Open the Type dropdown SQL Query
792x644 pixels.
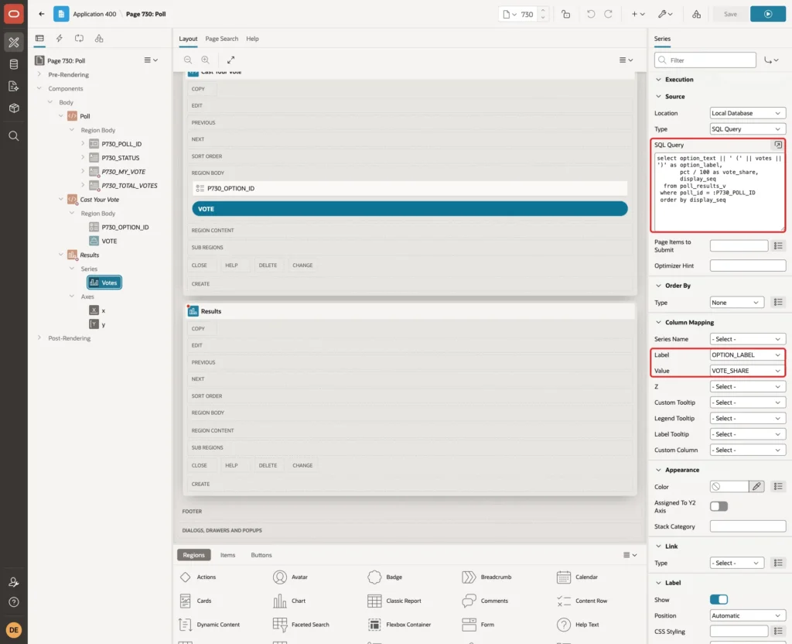(x=747, y=129)
